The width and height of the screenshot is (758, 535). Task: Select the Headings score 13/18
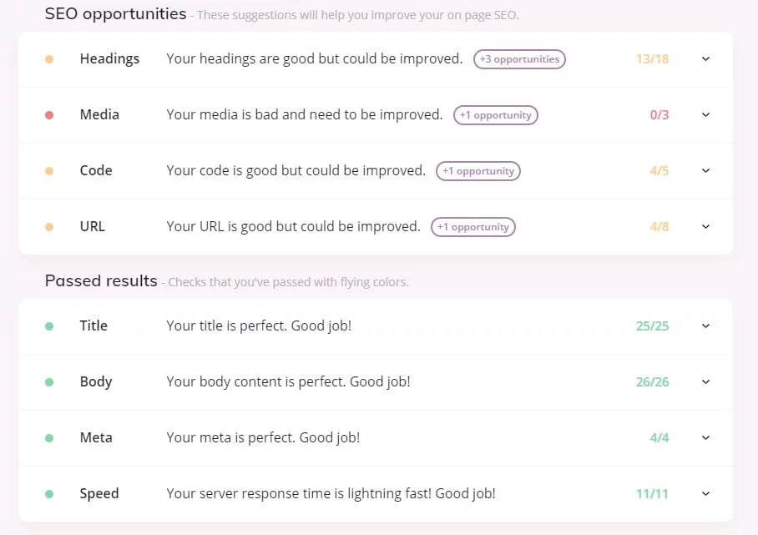[x=652, y=59]
